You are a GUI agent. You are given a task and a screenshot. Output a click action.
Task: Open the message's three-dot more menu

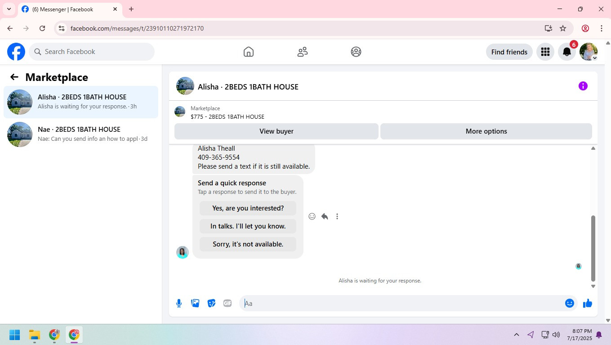pyautogui.click(x=337, y=216)
